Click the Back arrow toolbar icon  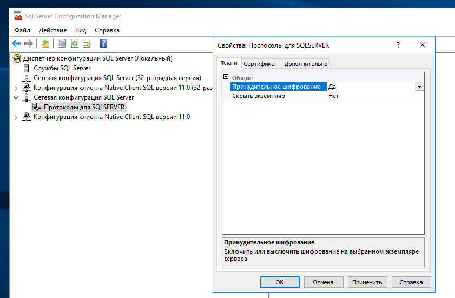16,43
